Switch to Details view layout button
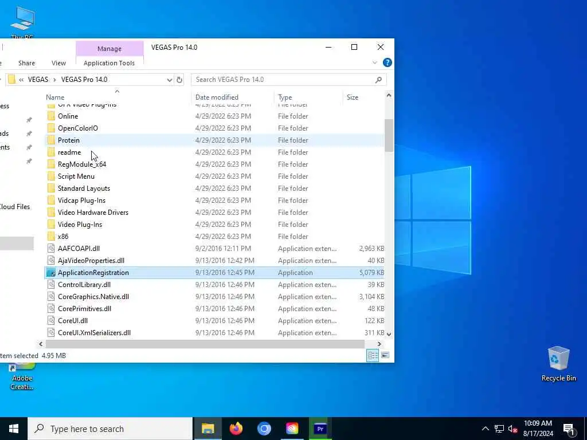Image resolution: width=587 pixels, height=440 pixels. click(373, 355)
